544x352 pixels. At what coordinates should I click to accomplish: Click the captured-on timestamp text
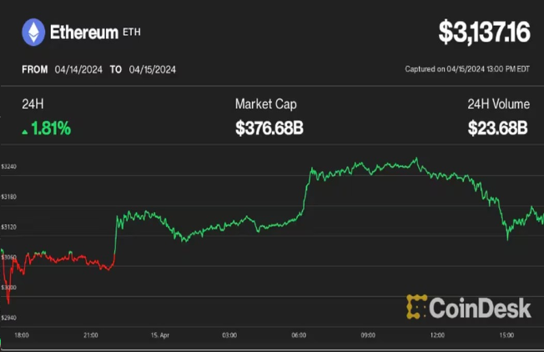[x=467, y=69]
